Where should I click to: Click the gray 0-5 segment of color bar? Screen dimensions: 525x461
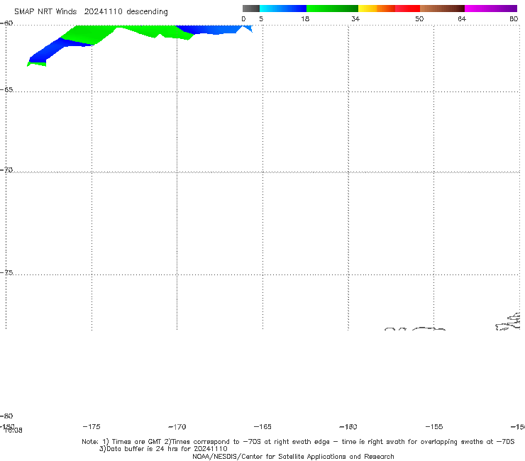(x=250, y=9)
